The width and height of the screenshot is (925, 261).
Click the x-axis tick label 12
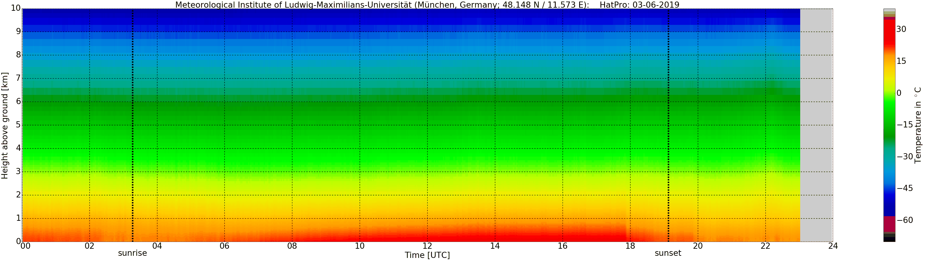coord(427,246)
